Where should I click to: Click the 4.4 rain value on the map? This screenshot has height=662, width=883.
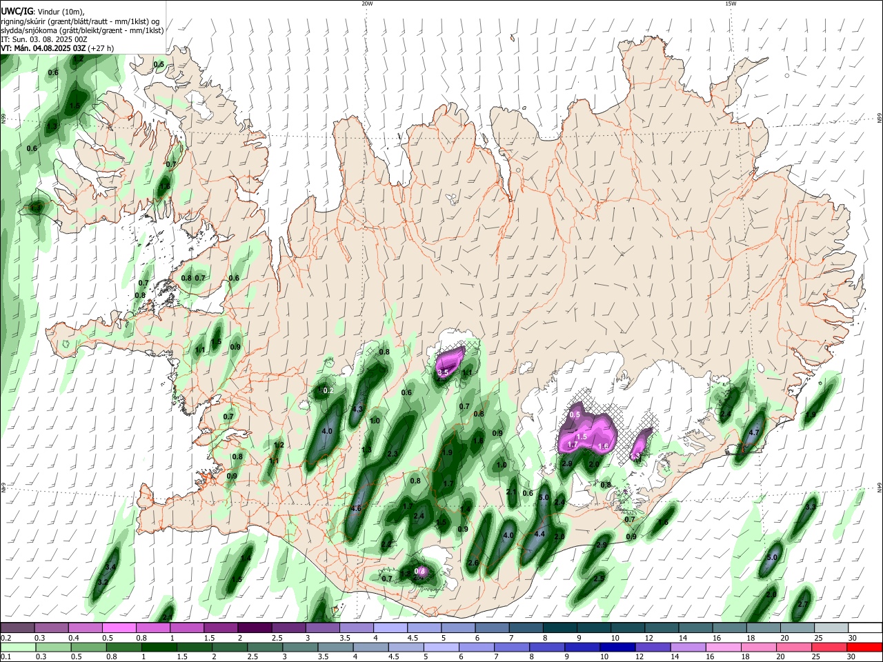click(x=540, y=534)
